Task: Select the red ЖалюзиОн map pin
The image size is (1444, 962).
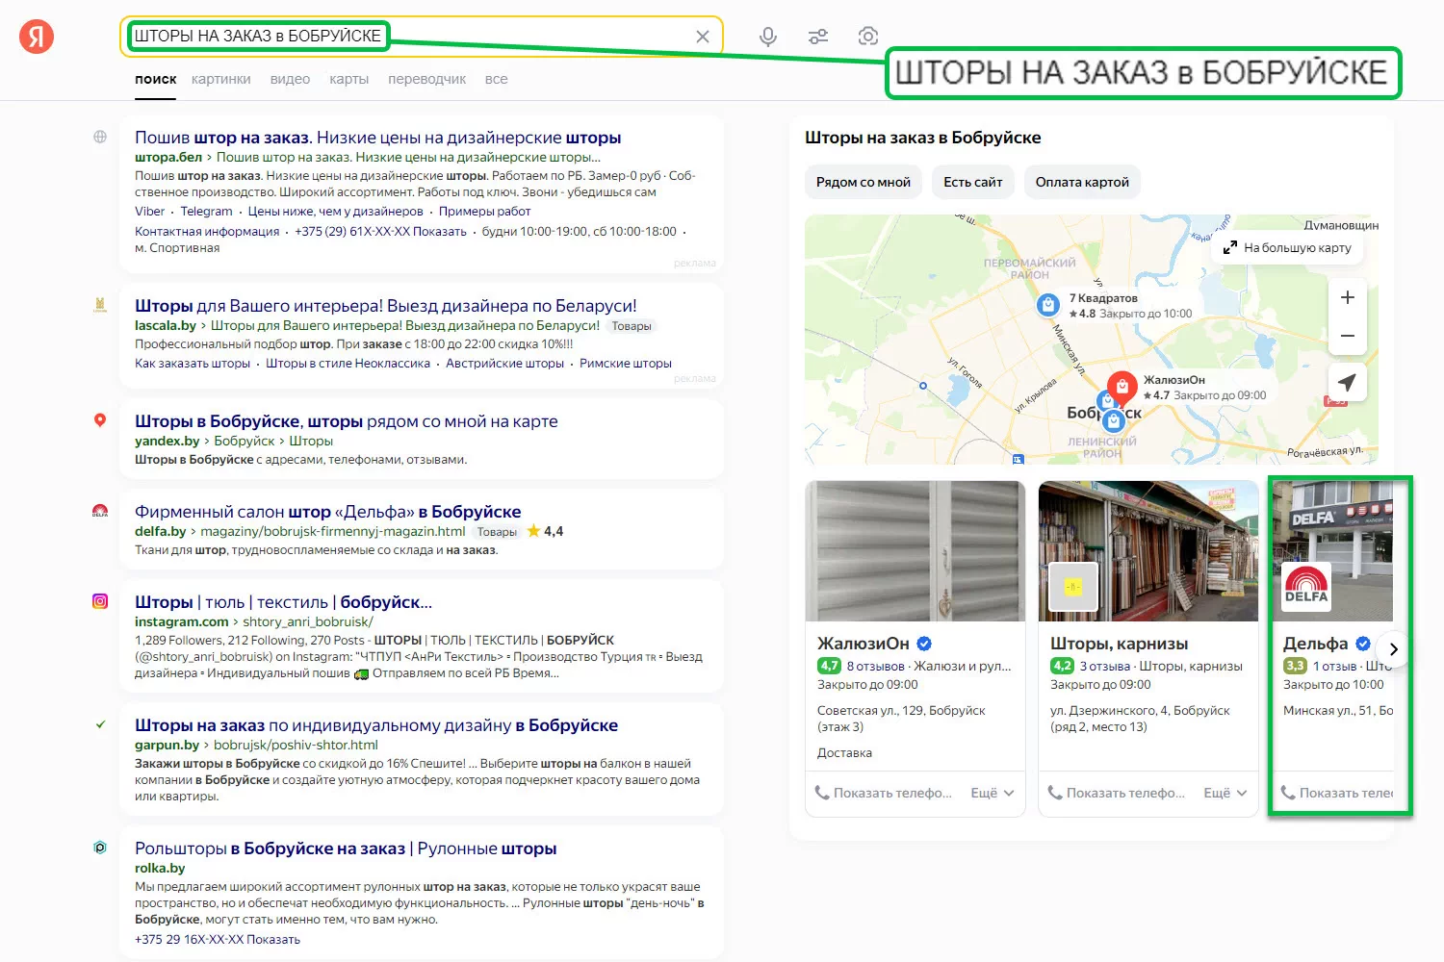Action: click(1122, 387)
